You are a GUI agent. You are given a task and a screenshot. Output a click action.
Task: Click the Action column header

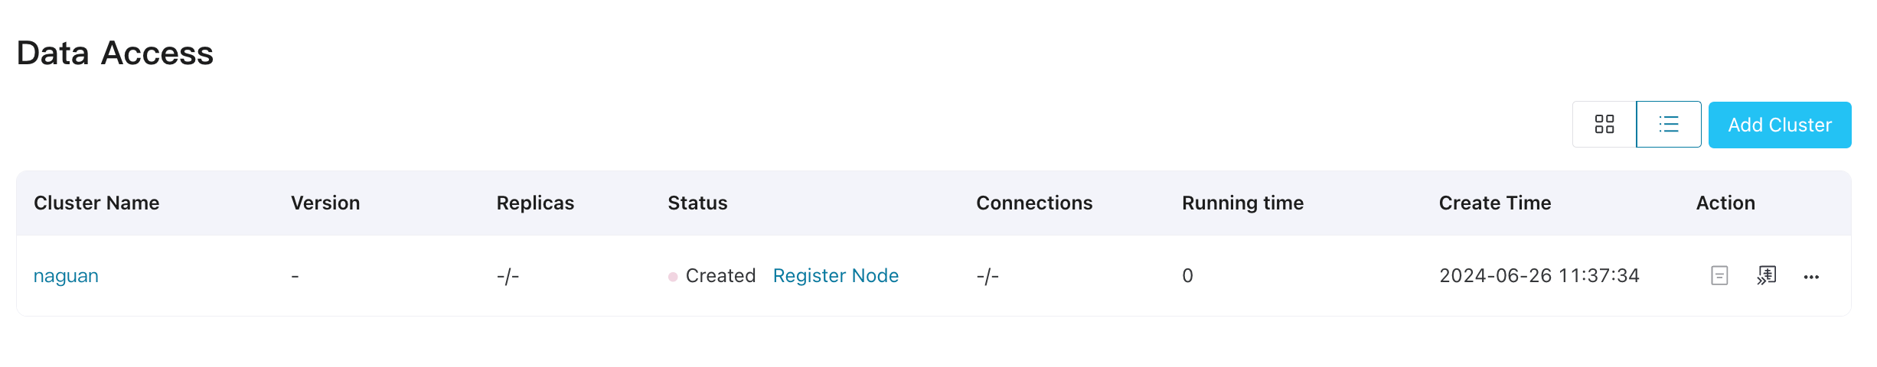coord(1725,203)
